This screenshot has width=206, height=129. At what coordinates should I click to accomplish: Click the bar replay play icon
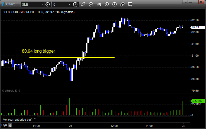click(107, 4)
